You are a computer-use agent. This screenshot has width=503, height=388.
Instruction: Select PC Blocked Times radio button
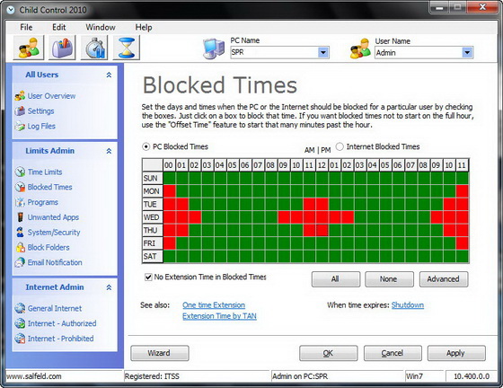(146, 147)
